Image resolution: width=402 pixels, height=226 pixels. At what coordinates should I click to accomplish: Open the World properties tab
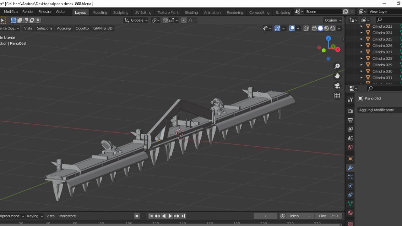coord(350,147)
